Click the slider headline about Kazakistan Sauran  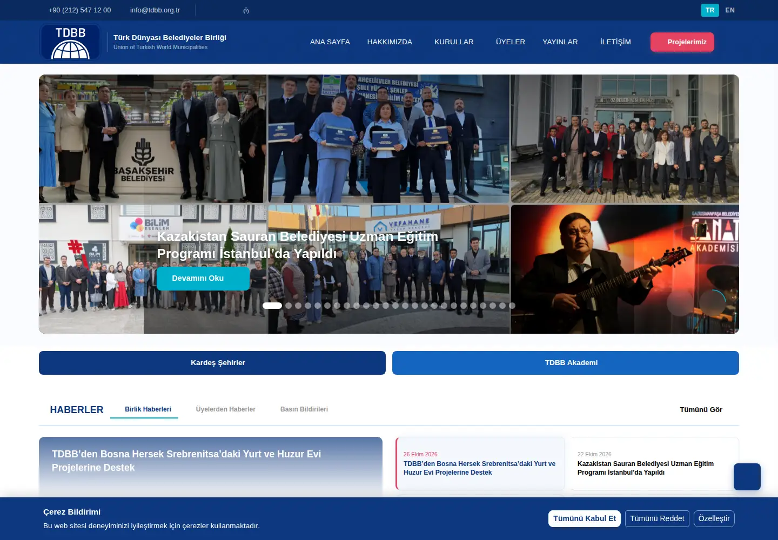tap(297, 245)
